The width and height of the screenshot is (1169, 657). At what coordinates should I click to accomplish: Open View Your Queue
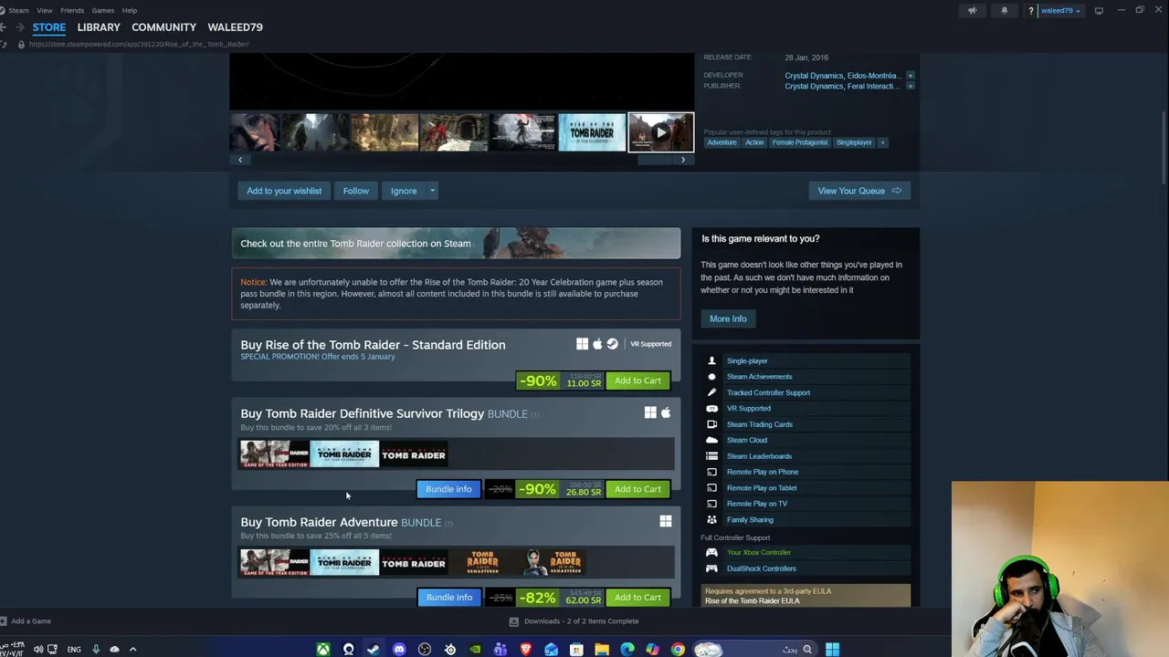click(858, 191)
